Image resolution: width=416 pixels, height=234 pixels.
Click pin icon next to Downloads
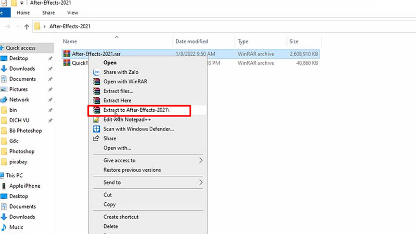click(50, 69)
